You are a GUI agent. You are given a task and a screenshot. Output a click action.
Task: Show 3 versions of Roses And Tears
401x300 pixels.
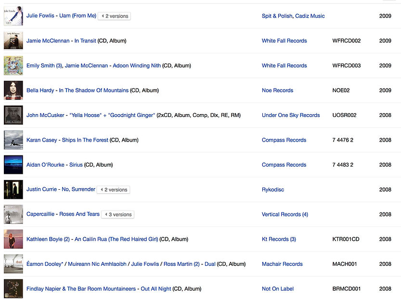coord(117,214)
